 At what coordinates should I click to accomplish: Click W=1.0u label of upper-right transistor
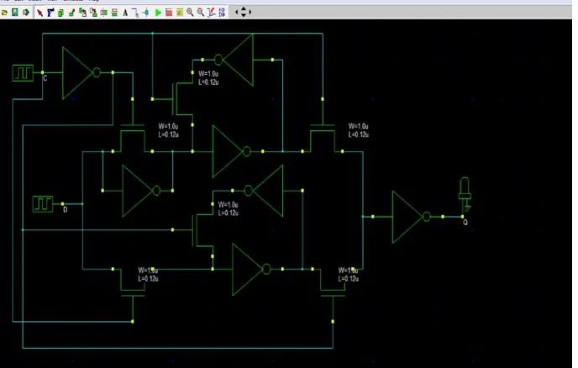[x=358, y=126]
